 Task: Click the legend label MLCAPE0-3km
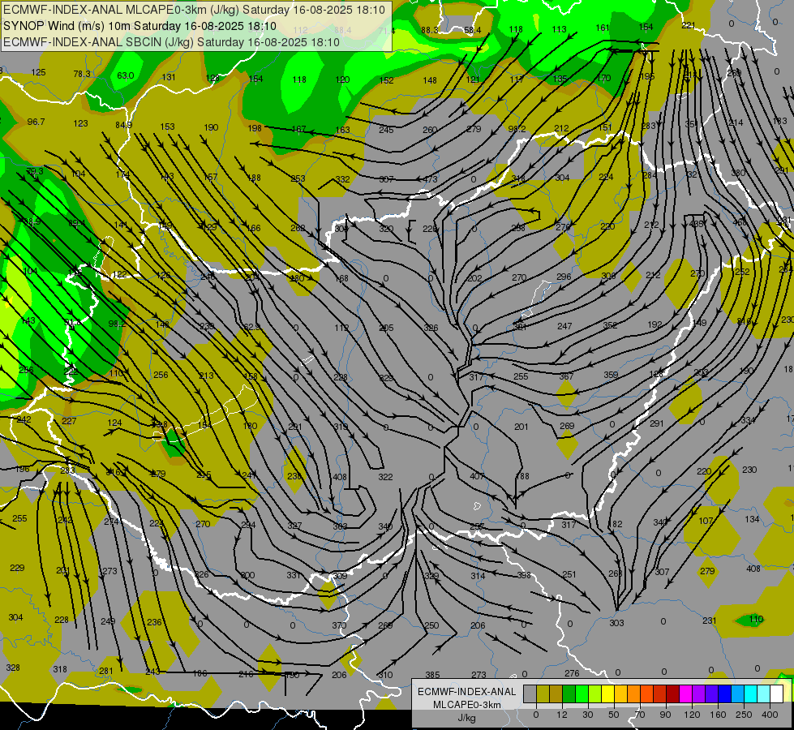click(467, 705)
